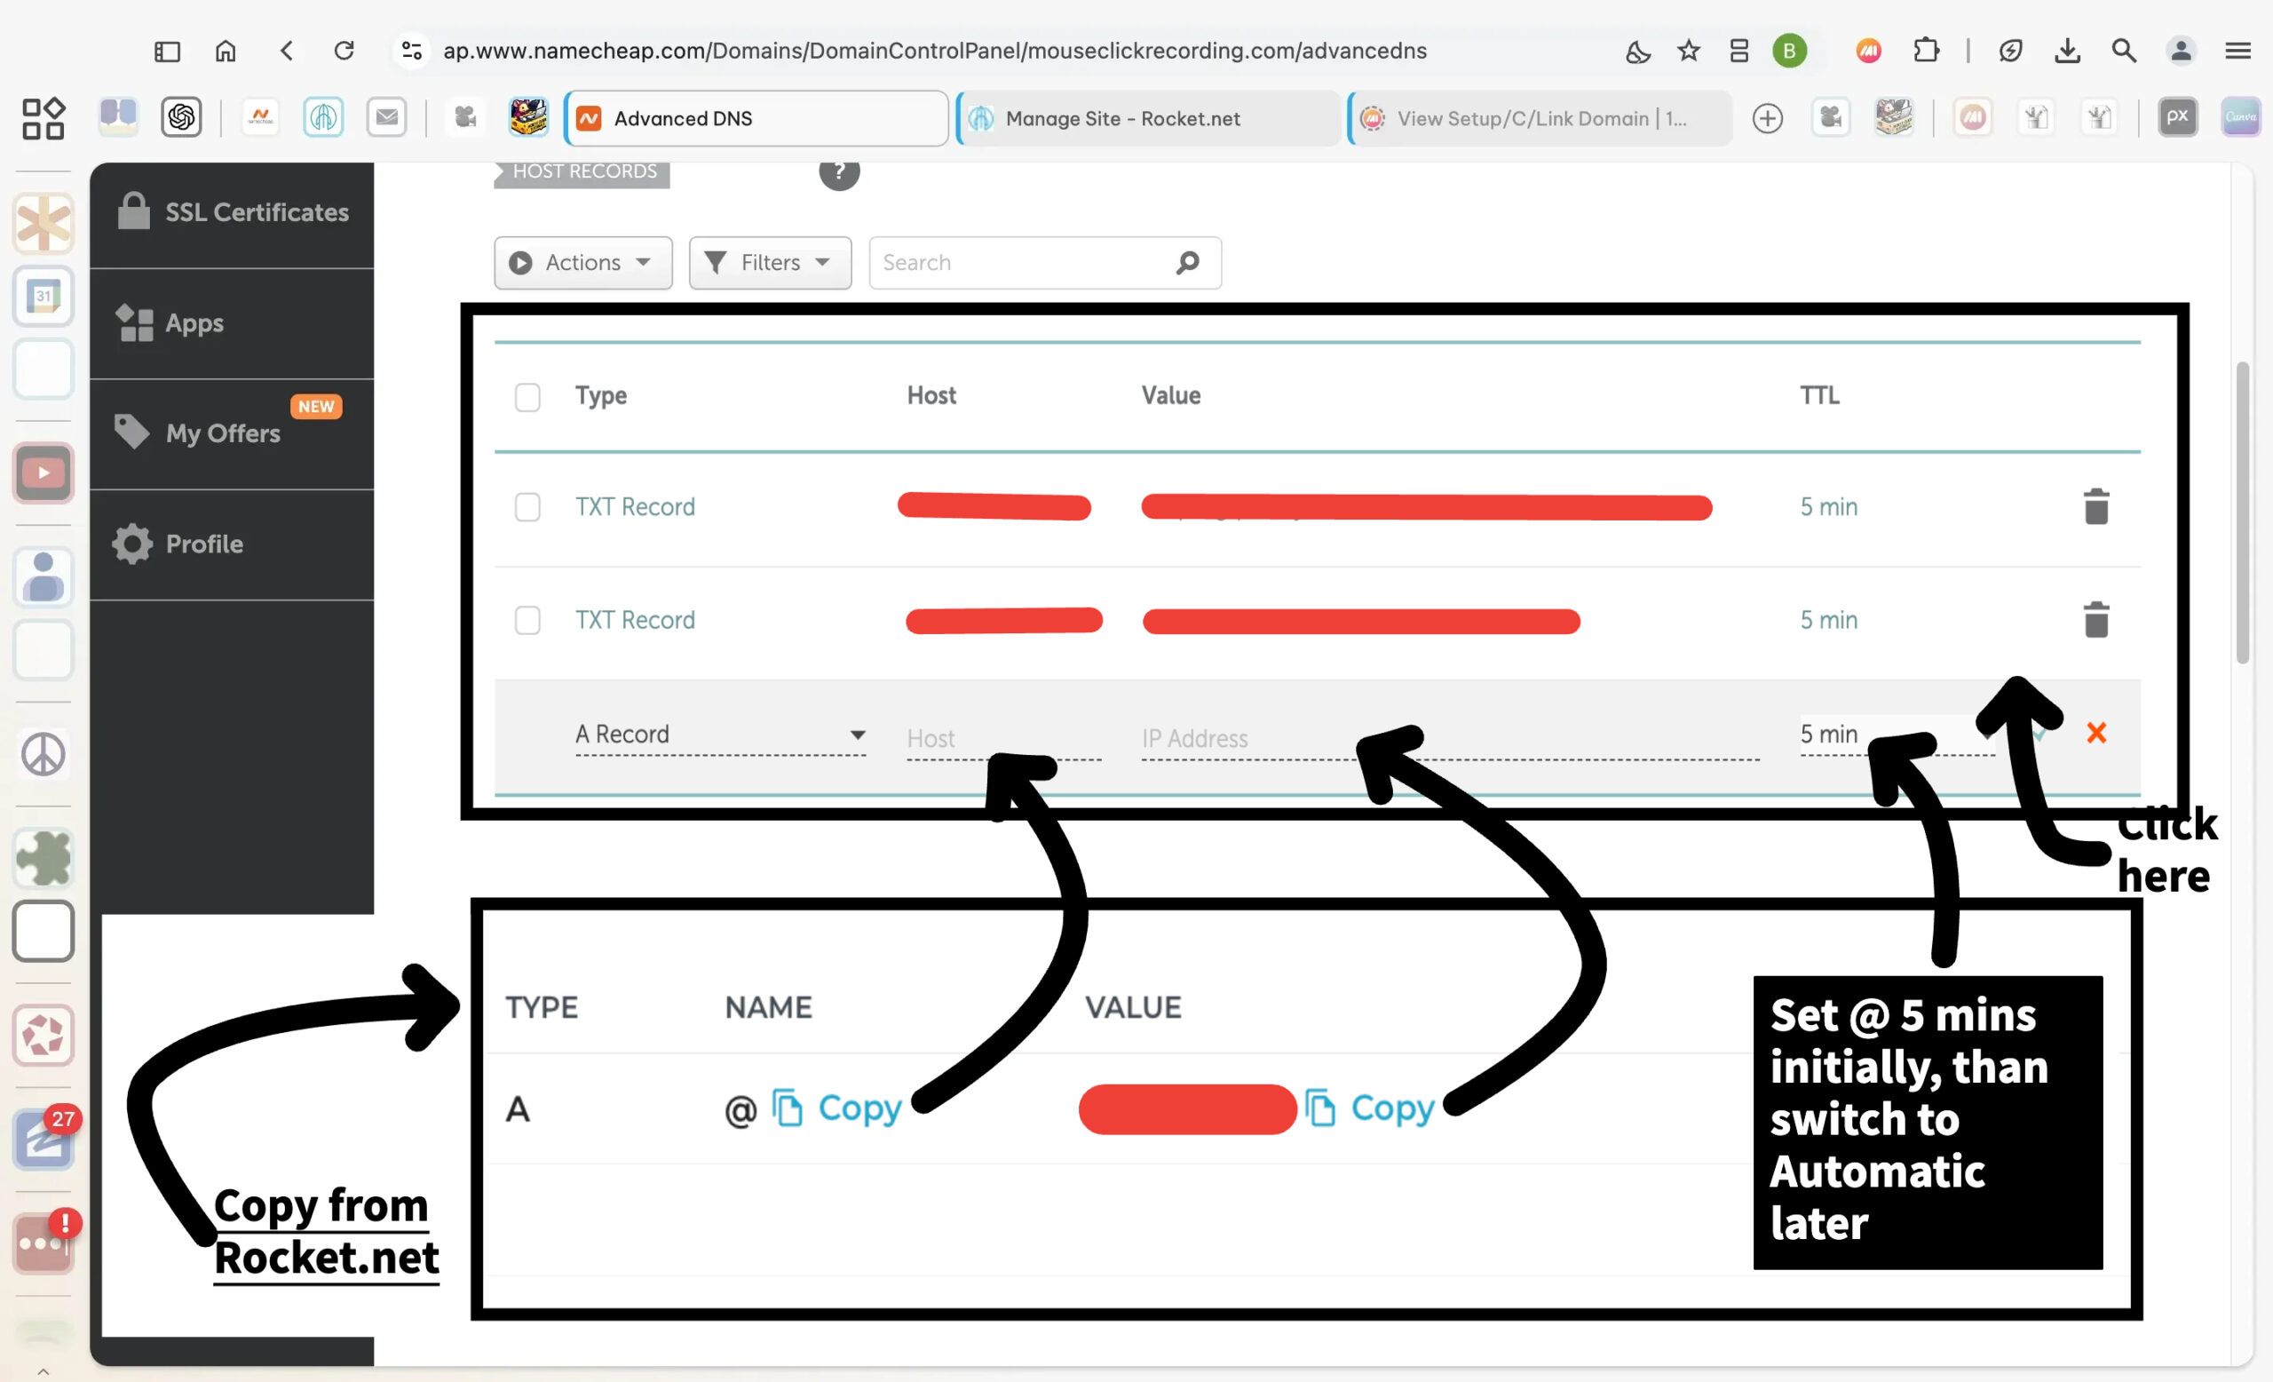Open the A Record type dropdown
The height and width of the screenshot is (1382, 2273).
point(720,735)
